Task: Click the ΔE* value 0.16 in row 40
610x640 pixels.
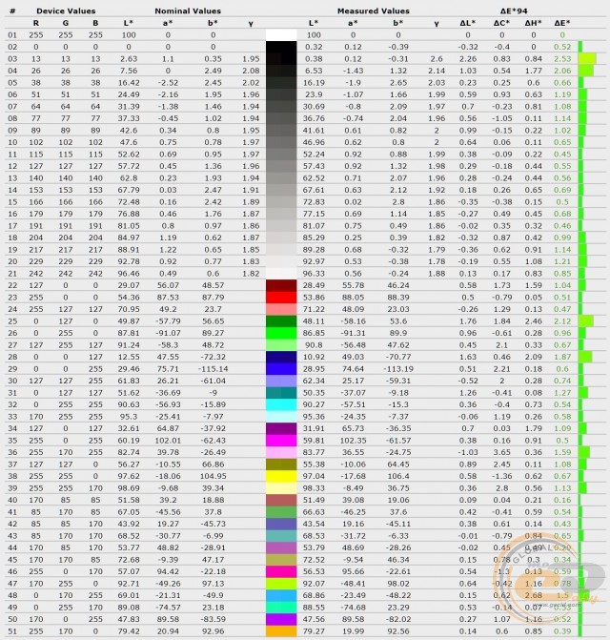Action: pos(562,500)
